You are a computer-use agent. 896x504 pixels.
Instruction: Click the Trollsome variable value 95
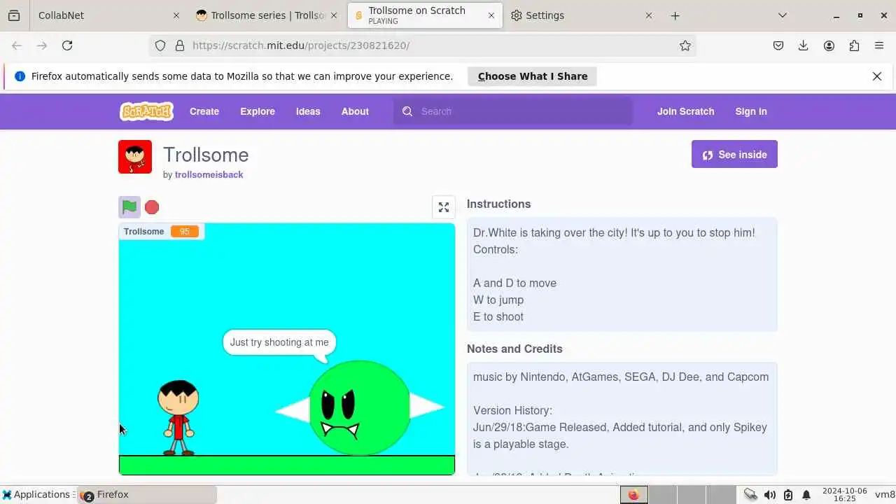[185, 232]
